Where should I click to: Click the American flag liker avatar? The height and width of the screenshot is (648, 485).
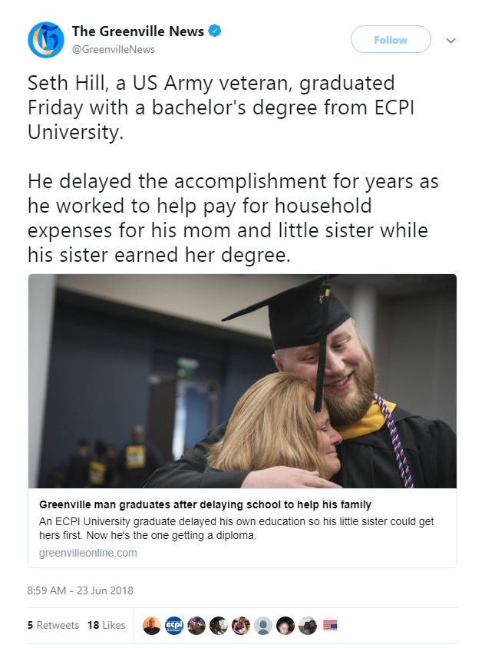click(x=330, y=626)
